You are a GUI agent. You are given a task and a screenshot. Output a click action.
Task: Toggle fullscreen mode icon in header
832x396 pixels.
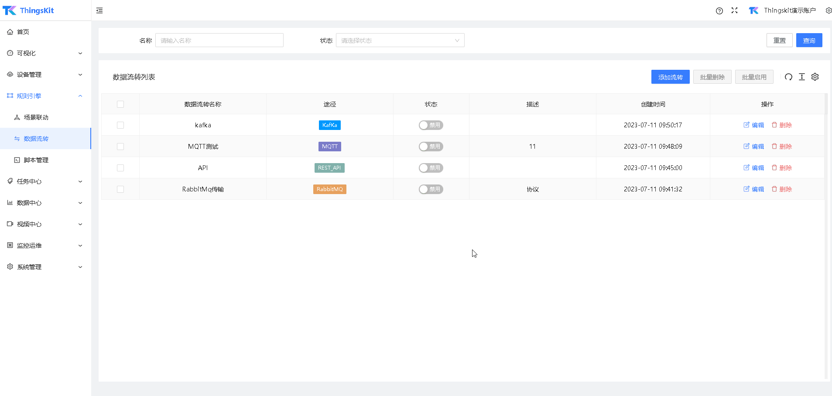tap(734, 10)
